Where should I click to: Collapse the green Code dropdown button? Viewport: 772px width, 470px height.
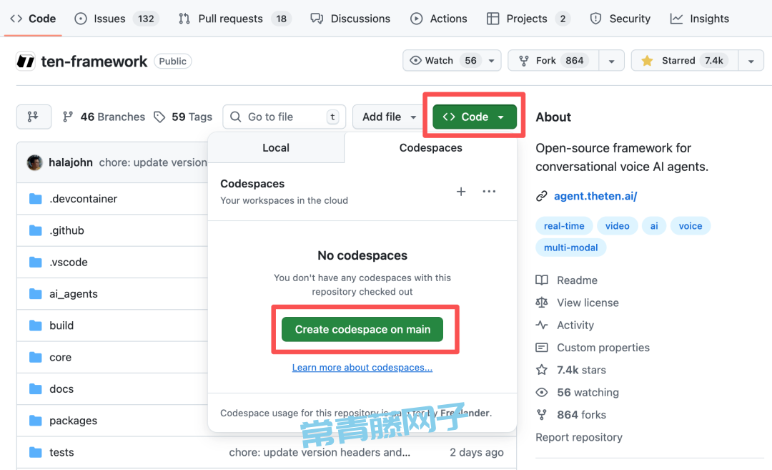point(475,117)
